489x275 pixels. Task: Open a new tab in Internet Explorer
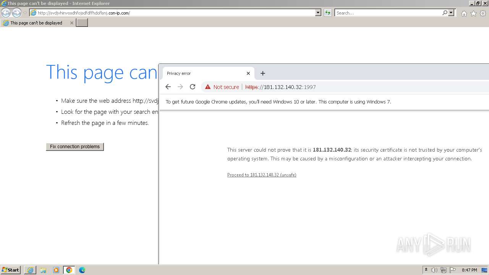click(82, 23)
